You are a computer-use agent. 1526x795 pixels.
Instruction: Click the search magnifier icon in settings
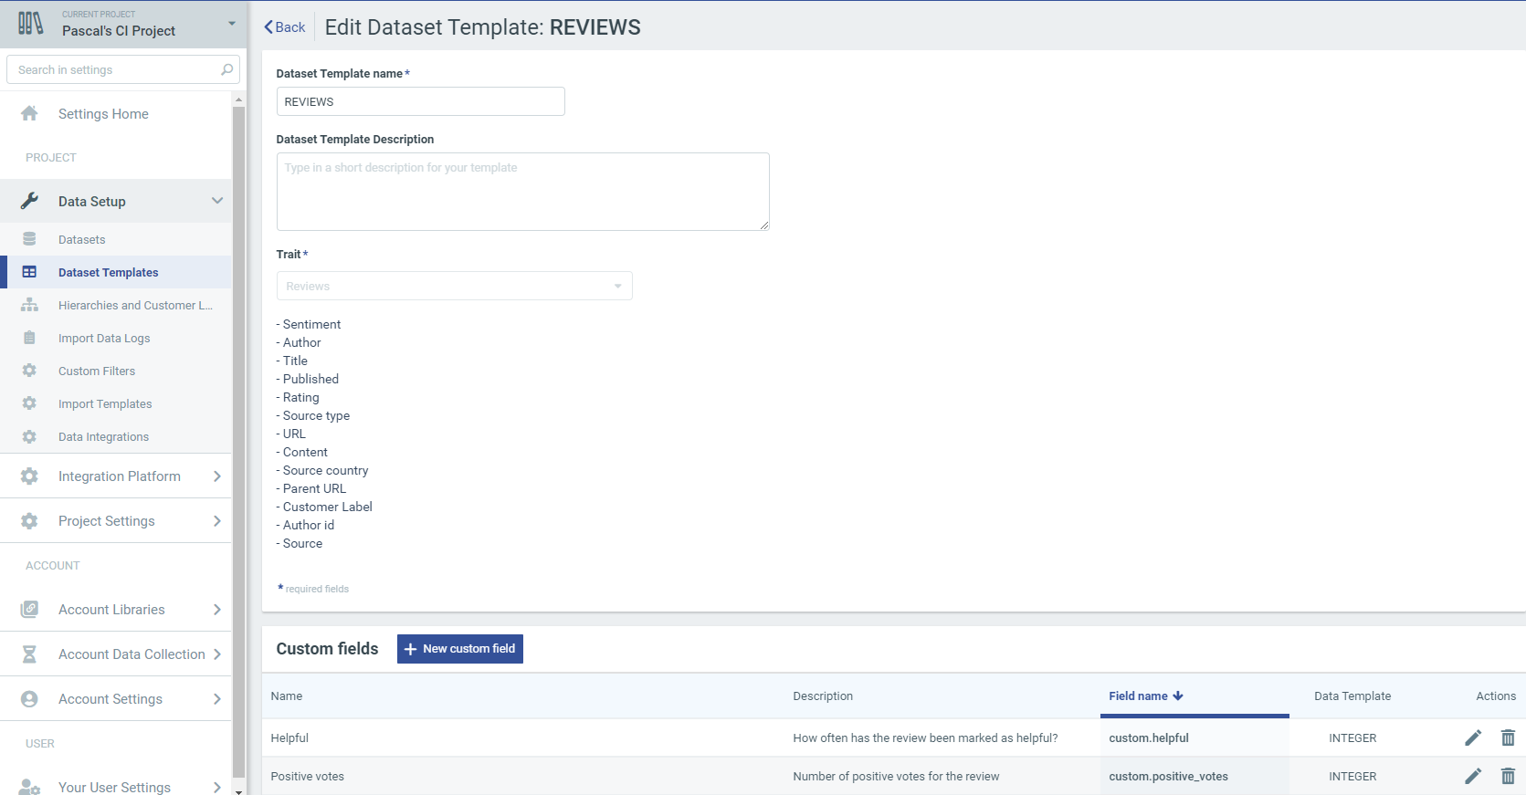(226, 69)
